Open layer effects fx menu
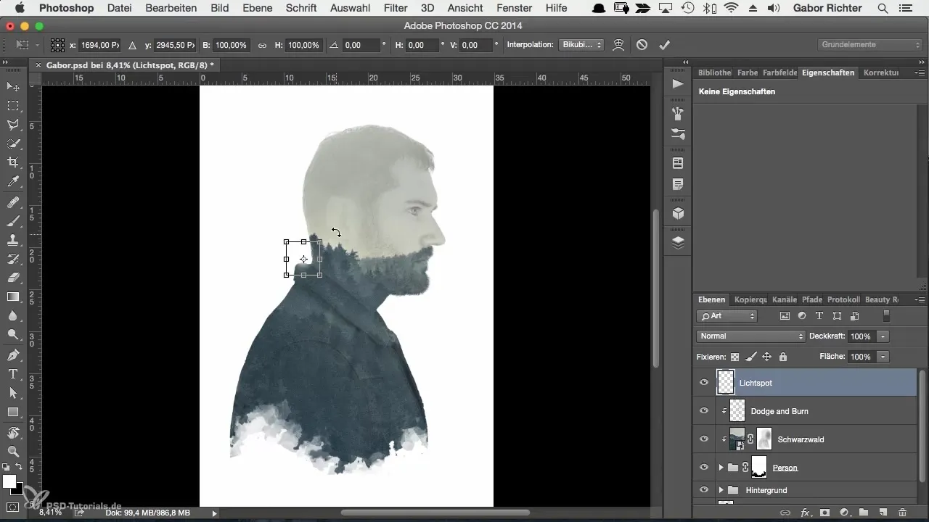 click(805, 513)
